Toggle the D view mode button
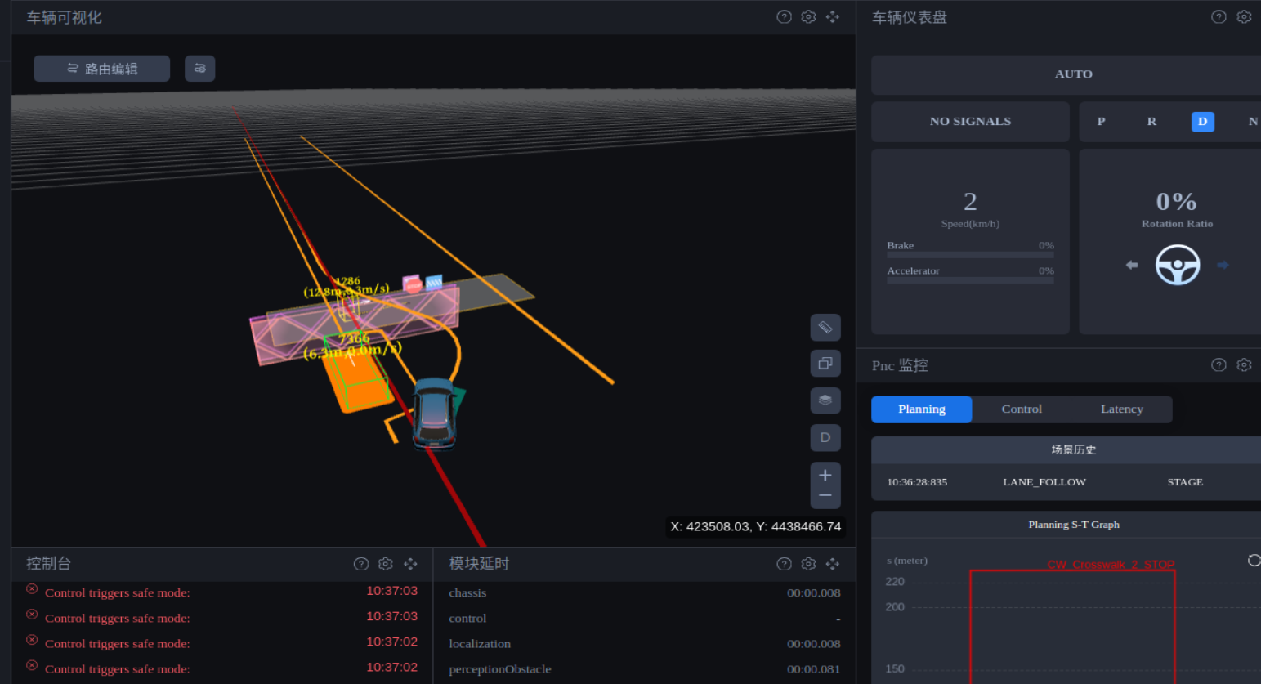The image size is (1261, 684). 825,438
